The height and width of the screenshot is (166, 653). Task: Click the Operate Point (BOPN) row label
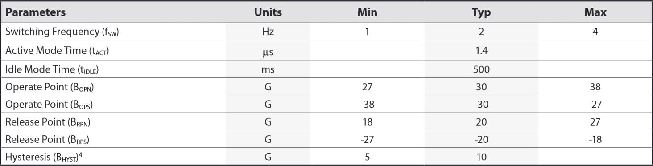click(x=50, y=88)
